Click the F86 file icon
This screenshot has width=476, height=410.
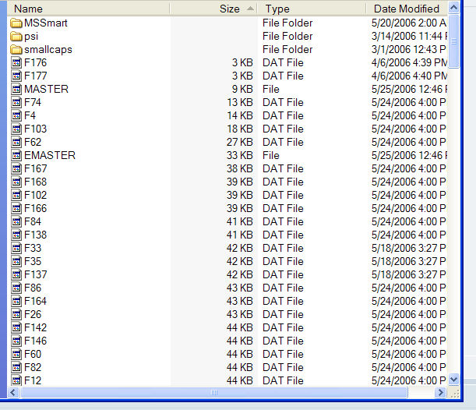pos(16,288)
